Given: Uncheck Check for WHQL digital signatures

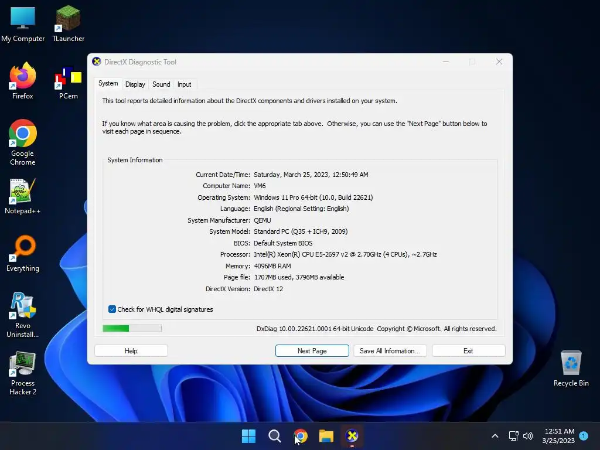Looking at the screenshot, I should (x=112, y=309).
